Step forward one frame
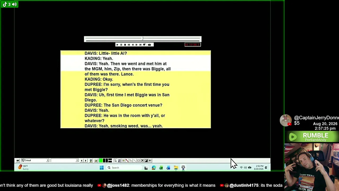The width and height of the screenshot is (339, 191). (x=136, y=45)
